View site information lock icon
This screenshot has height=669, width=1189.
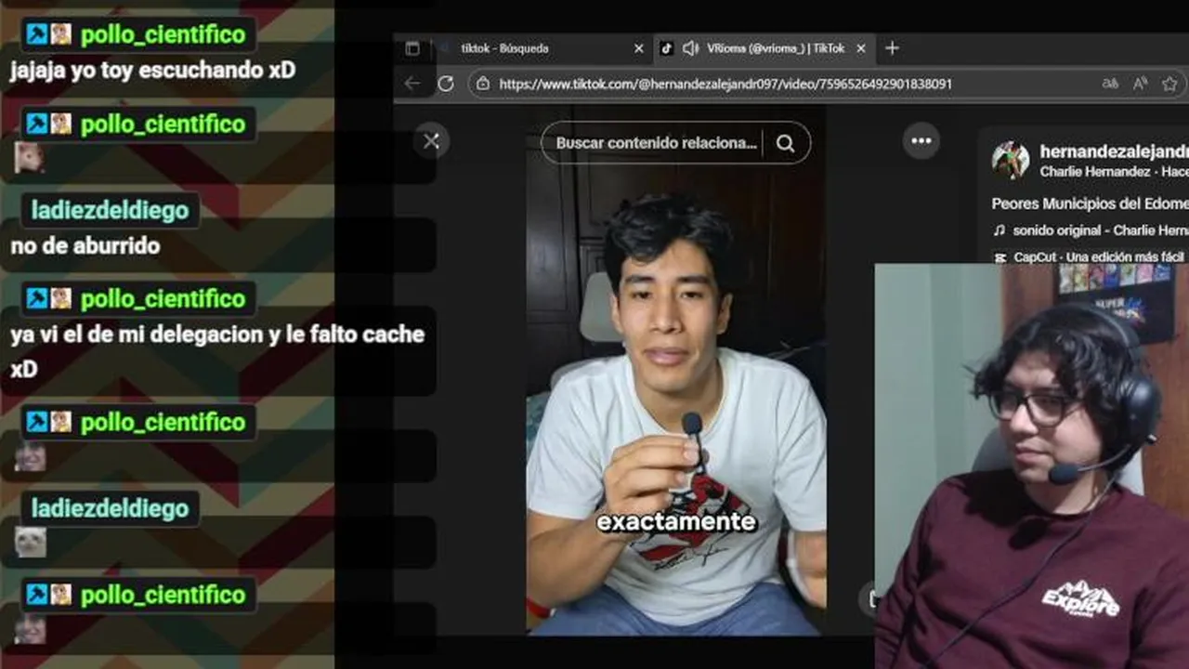[x=481, y=84]
